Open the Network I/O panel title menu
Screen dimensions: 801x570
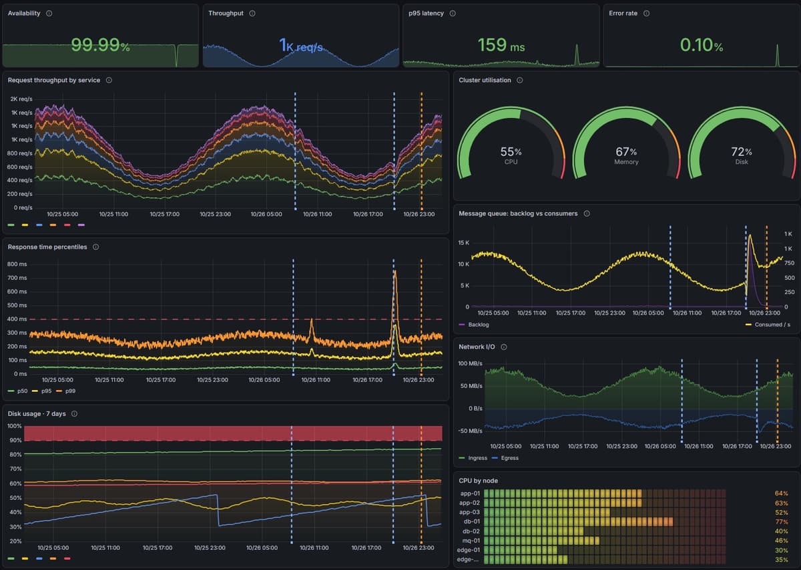point(477,347)
